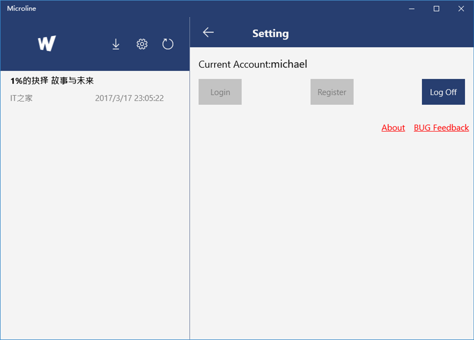Click the IT之家 source label
Screen dimensions: 474x340
21,98
